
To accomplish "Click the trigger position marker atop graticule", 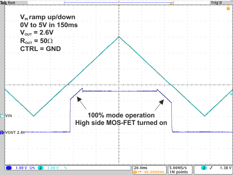I will 119,6.
